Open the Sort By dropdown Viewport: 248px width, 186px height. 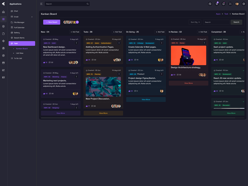pyautogui.click(x=195, y=22)
